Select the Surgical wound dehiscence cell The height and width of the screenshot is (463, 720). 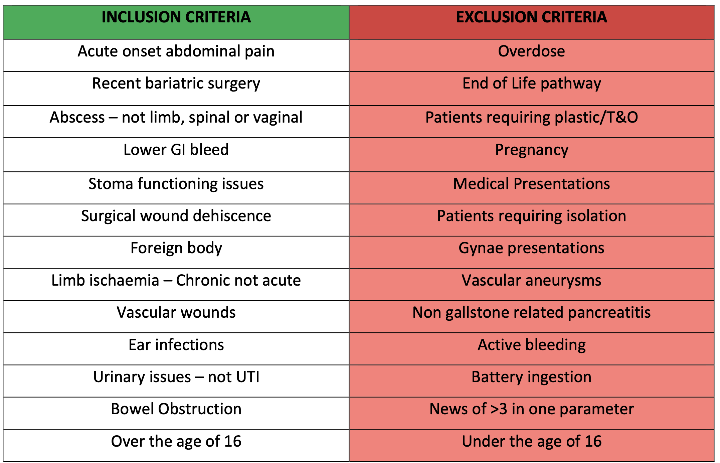[x=176, y=216]
